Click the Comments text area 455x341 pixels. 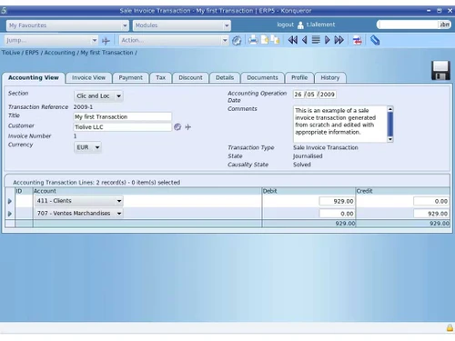coord(340,124)
